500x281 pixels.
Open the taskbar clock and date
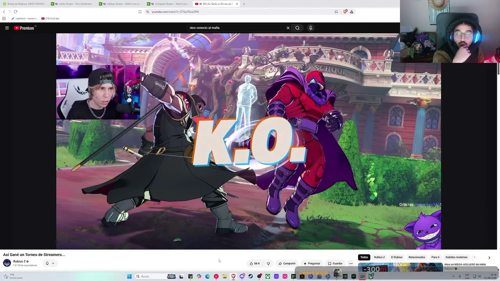[x=490, y=276]
